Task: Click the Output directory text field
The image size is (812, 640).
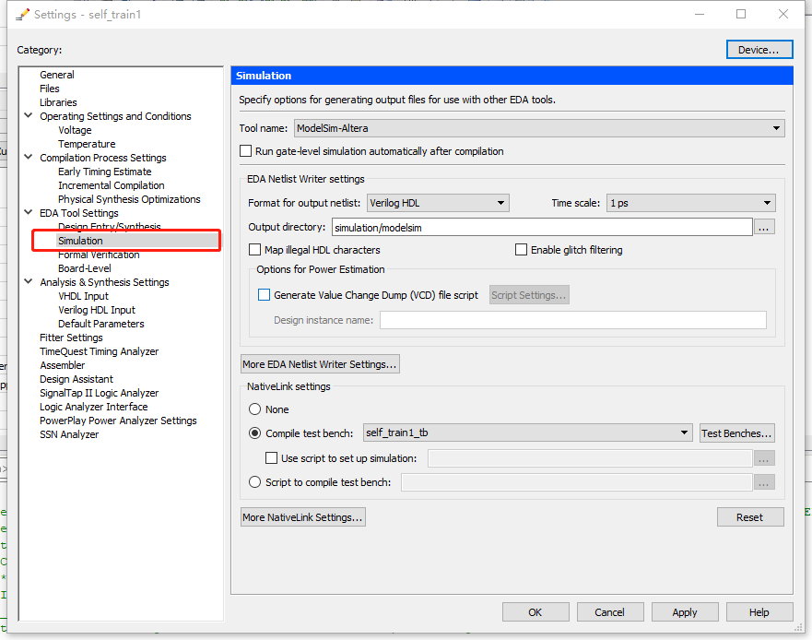Action: pyautogui.click(x=542, y=228)
